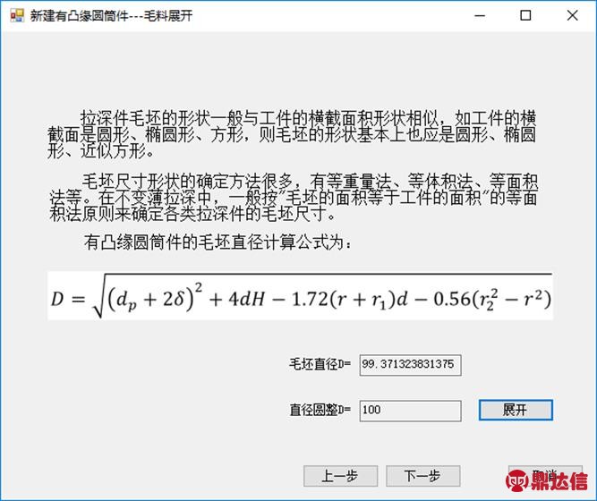Click the 展开 button

[516, 410]
